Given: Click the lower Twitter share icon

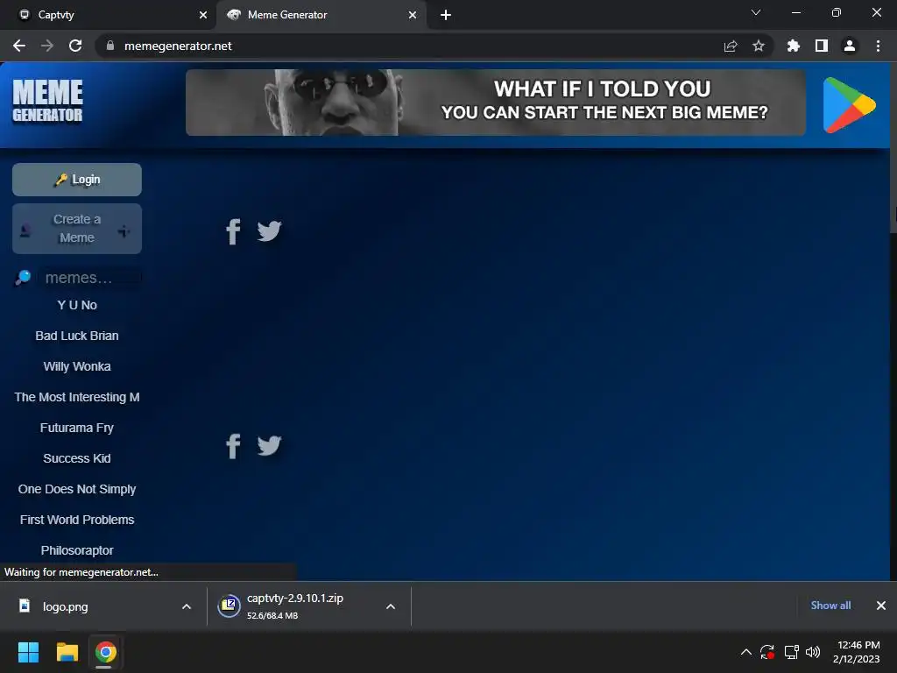Looking at the screenshot, I should (x=269, y=445).
